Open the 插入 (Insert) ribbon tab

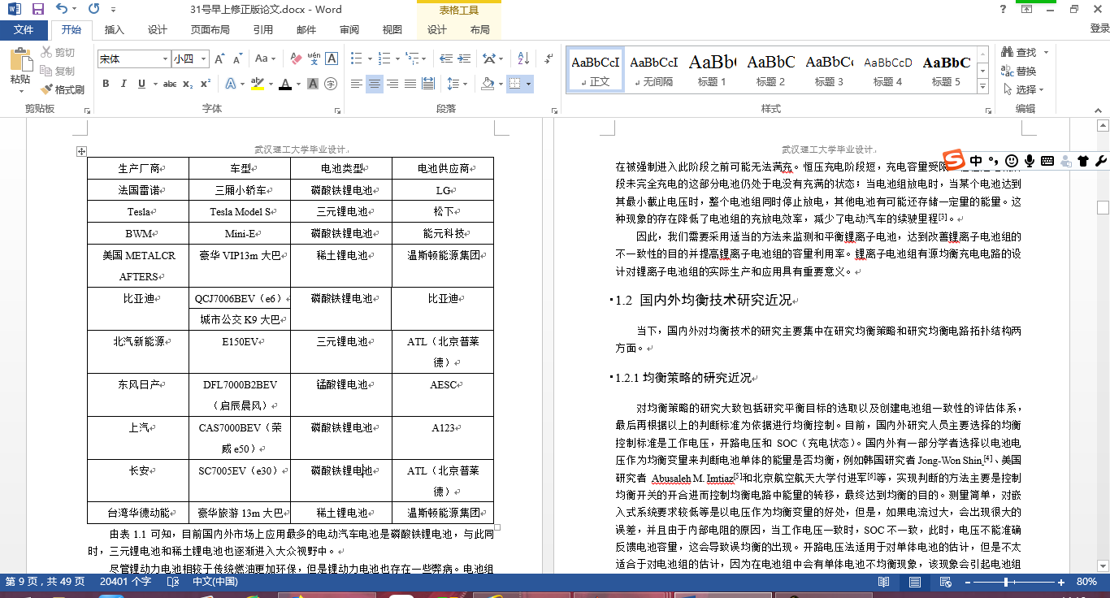pos(115,30)
